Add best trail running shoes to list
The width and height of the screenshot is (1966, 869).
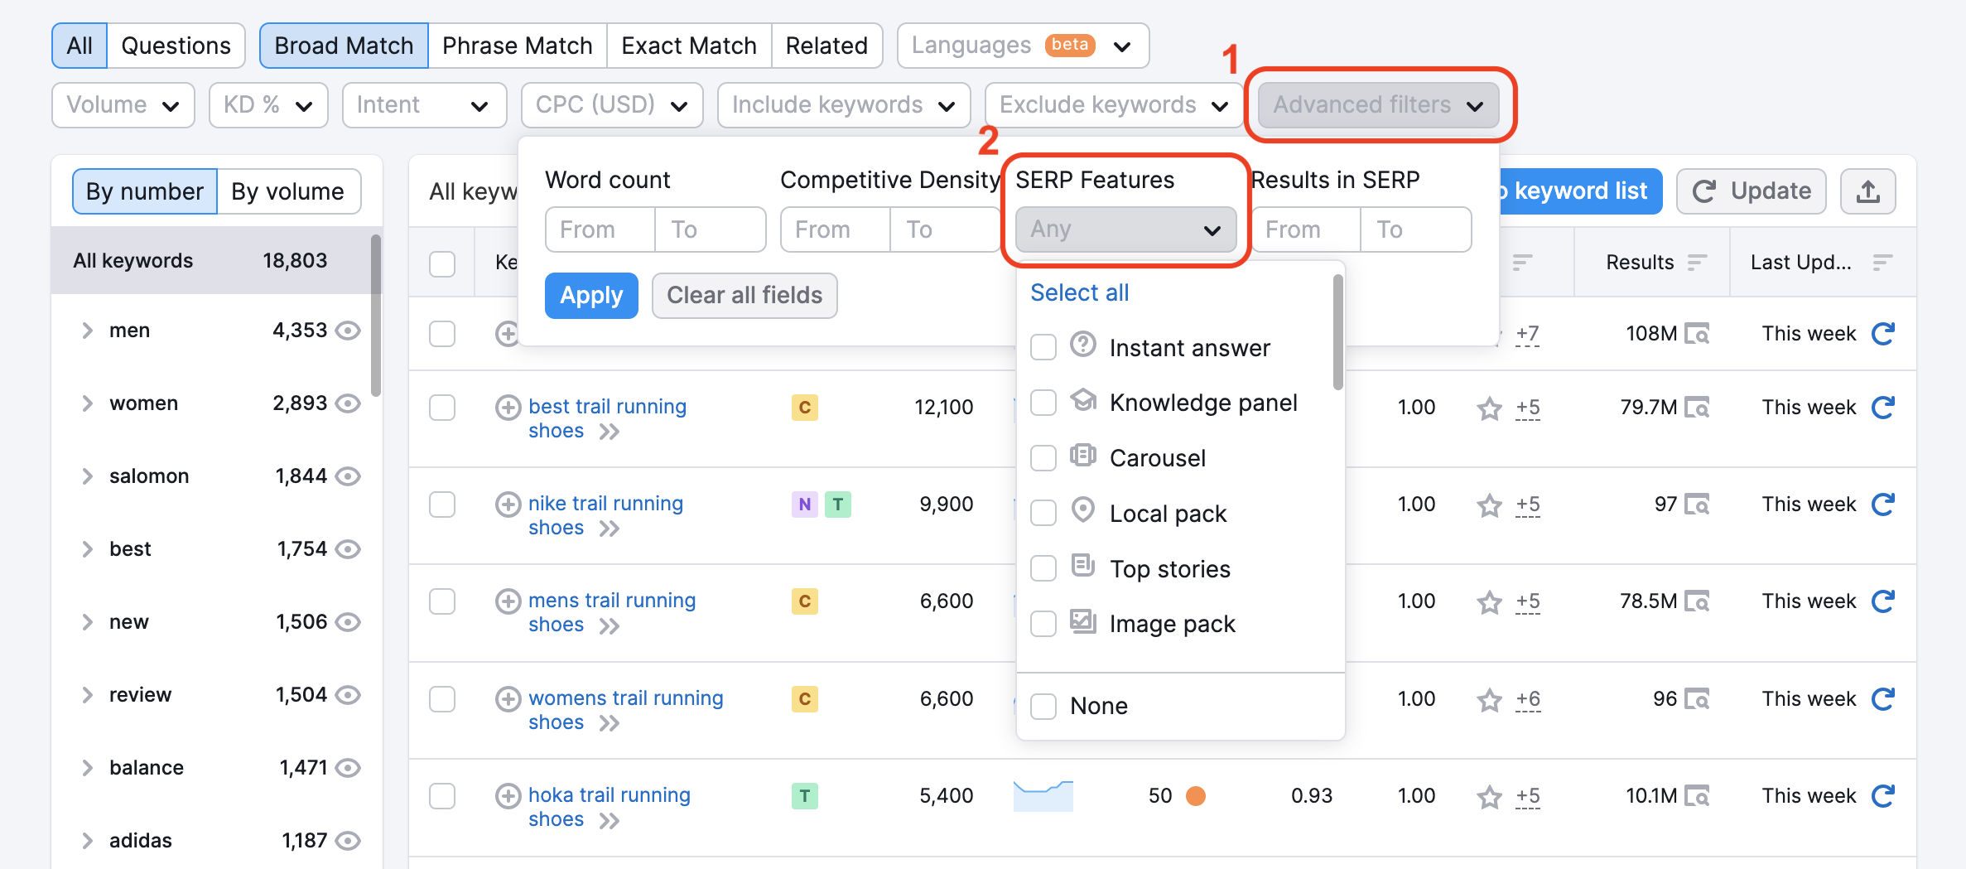tap(508, 407)
